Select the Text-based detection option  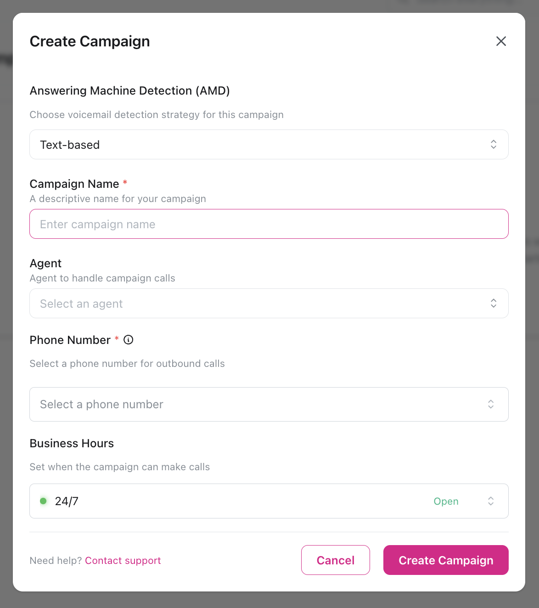[x=70, y=144]
